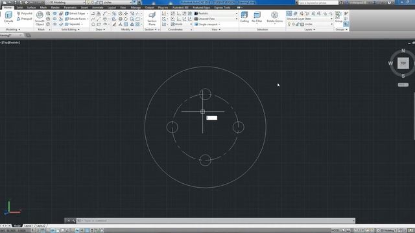Click the Move tool in Modify panel
The width and height of the screenshot is (415, 233).
coord(126,14)
